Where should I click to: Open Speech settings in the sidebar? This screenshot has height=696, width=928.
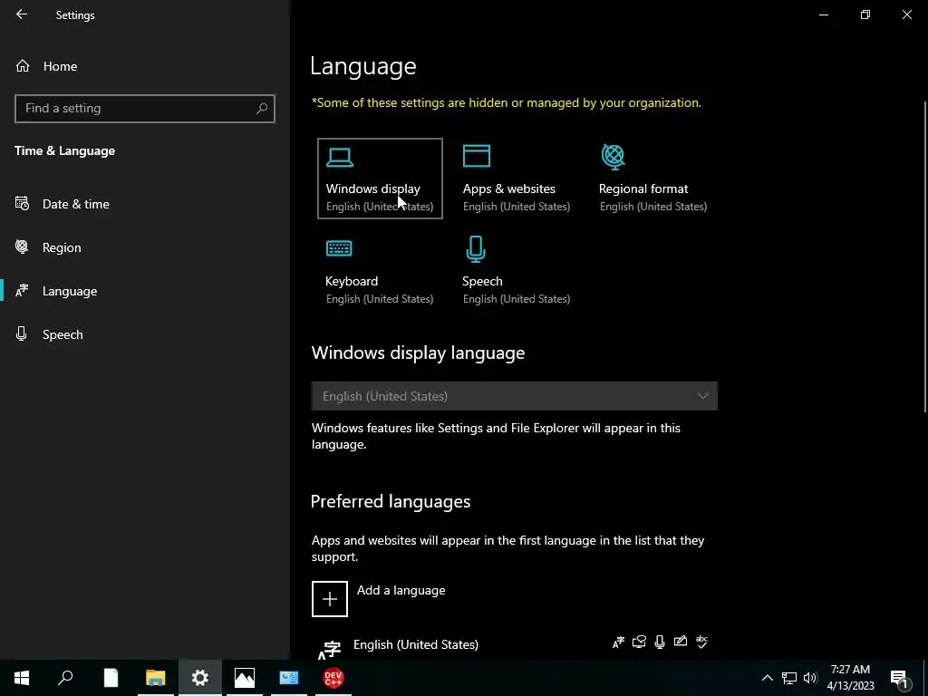pyautogui.click(x=63, y=334)
